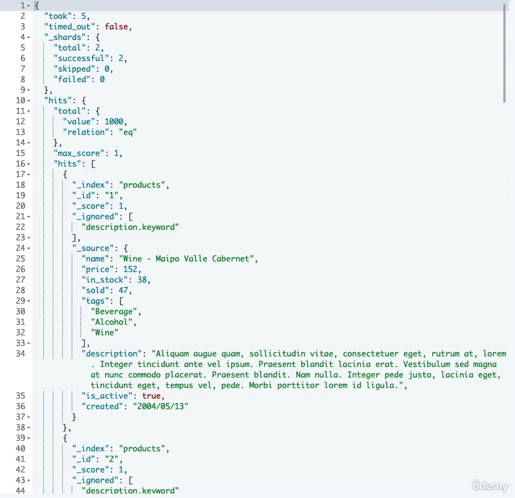Click the total hits value 1000
This screenshot has height=498, width=515.
(112, 121)
